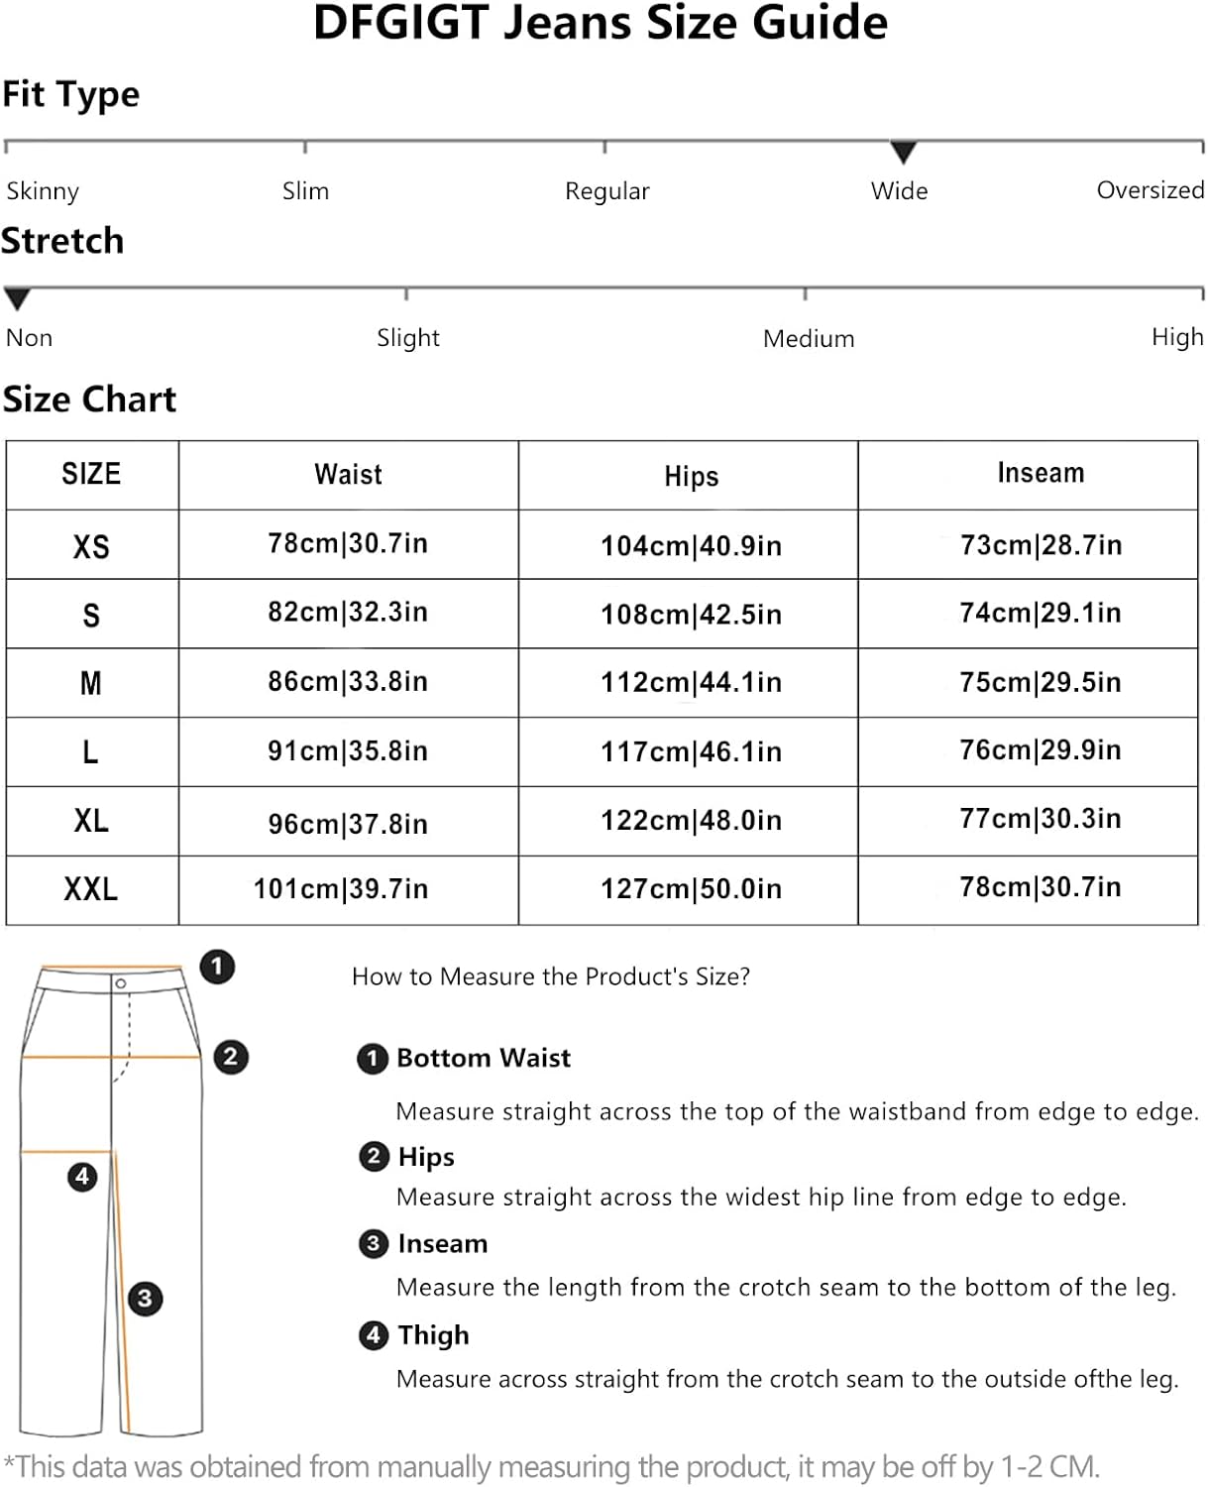1208x1487 pixels.
Task: Click the number 2 marker beside pants hip line
Action: point(231,1057)
